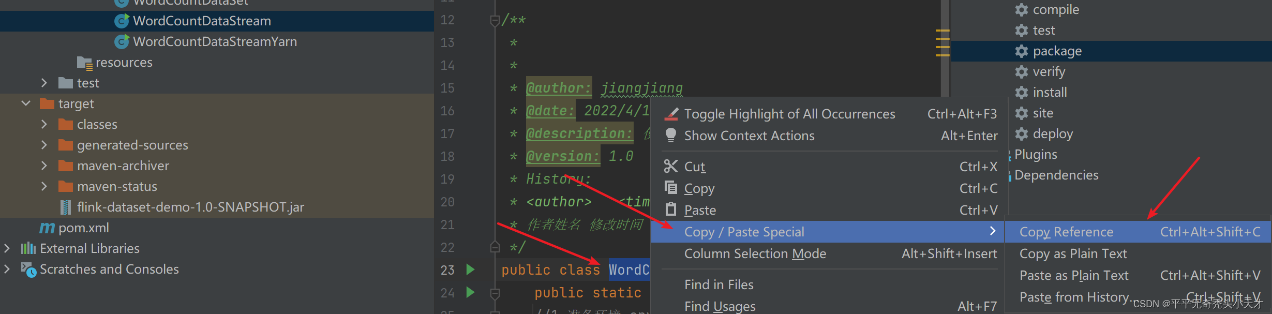Select Find Usages menu entry

click(827, 306)
